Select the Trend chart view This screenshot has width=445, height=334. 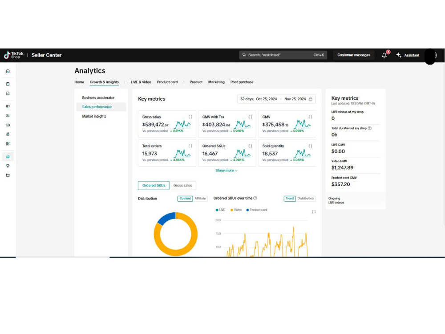point(290,199)
